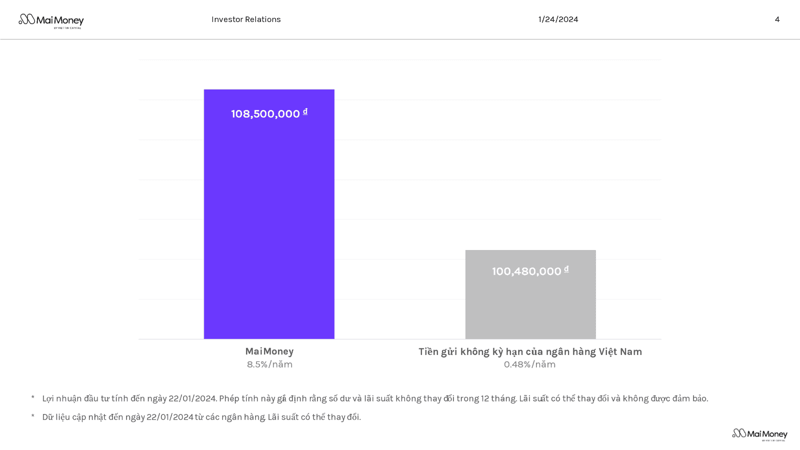The image size is (800, 450).
Task: Select the footnote starting with Dữ liệu cập nhật
Action: click(201, 417)
